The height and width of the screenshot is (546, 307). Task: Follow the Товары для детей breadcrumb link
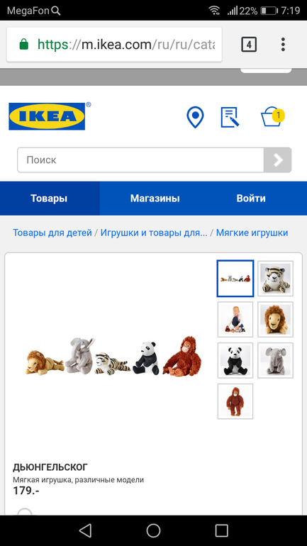click(52, 233)
